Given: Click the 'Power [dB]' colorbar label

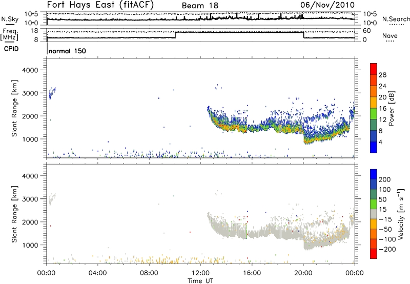Looking at the screenshot, I should (x=392, y=108).
